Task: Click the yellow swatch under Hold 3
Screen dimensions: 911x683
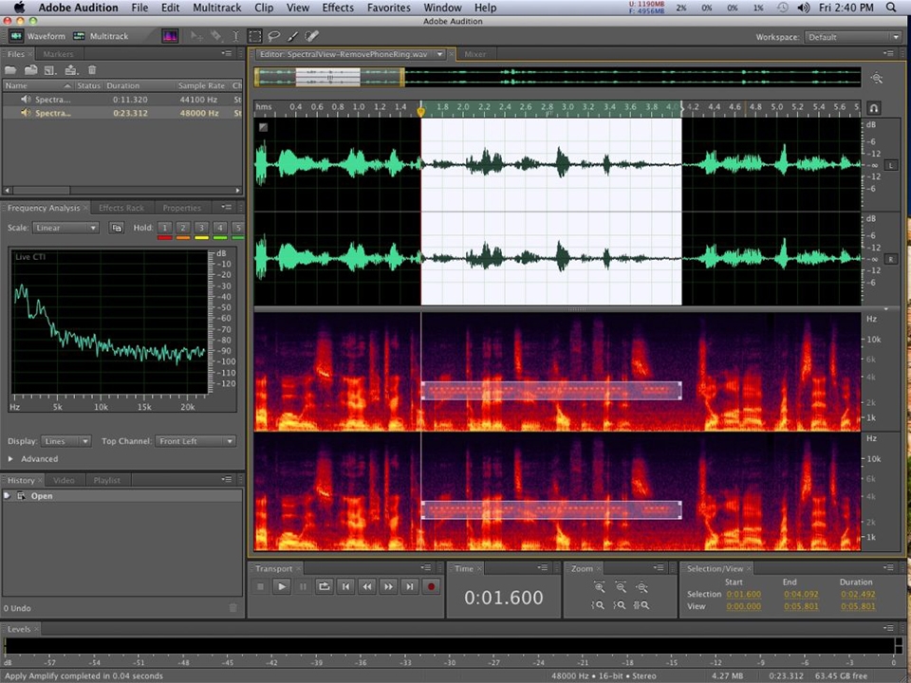Action: (x=201, y=237)
